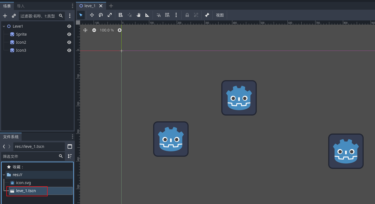The image size is (375, 204).
Task: Open snapping options three-dot menu
Action: tap(176, 15)
